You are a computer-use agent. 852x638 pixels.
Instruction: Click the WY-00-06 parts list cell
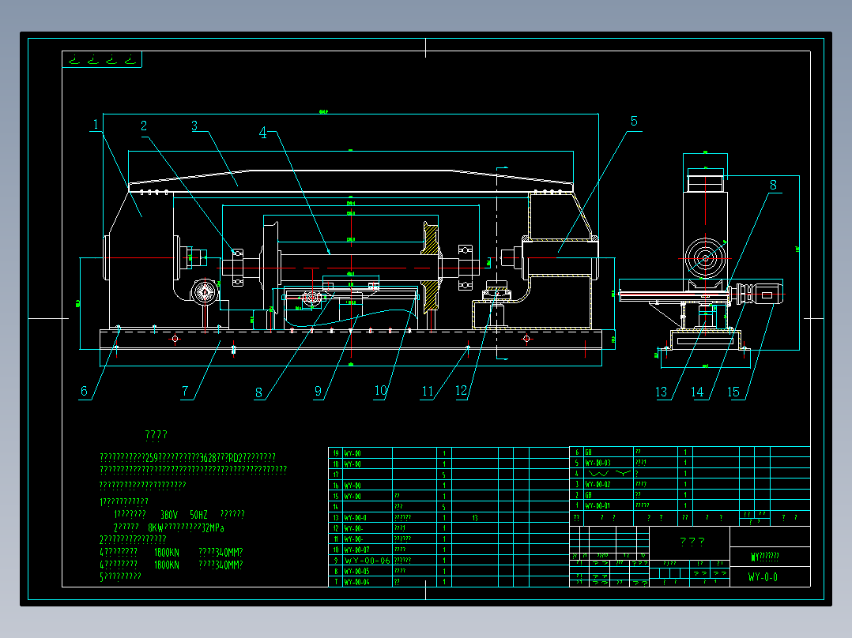tap(368, 561)
